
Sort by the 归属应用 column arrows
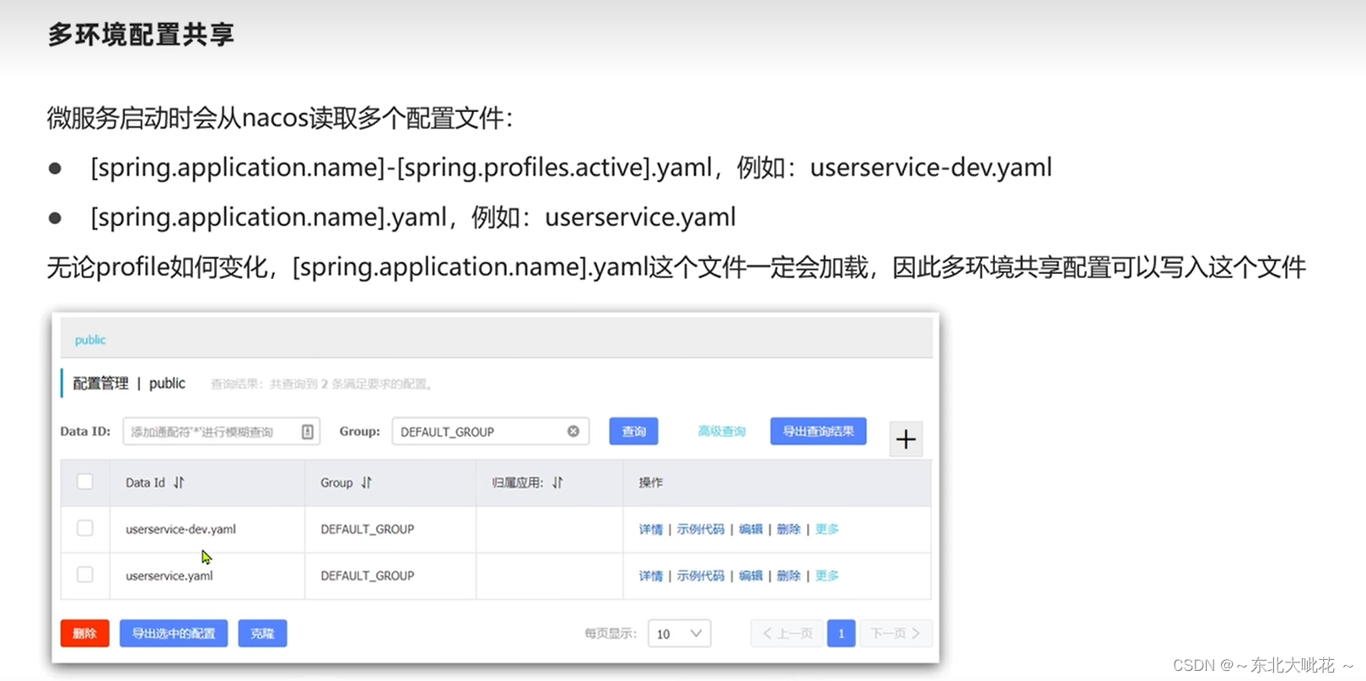(x=557, y=483)
